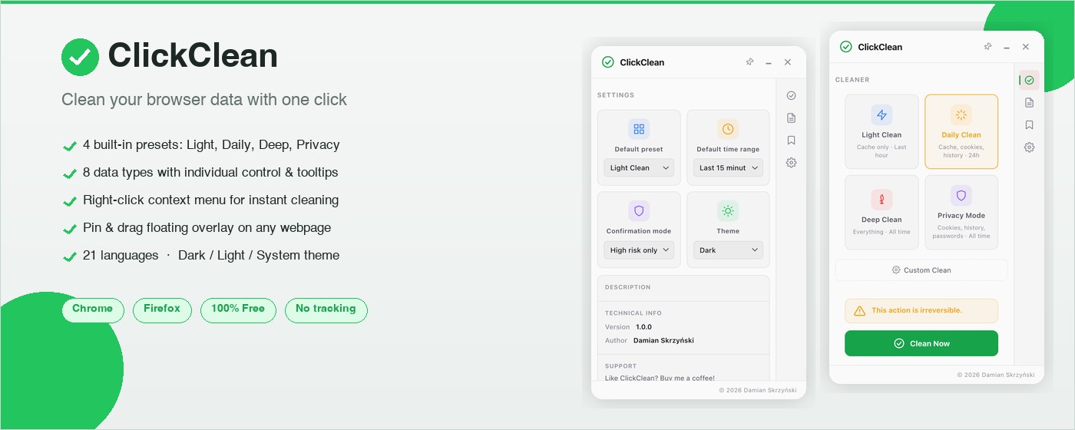Click the DESCRIPTION heading in Settings
The width and height of the screenshot is (1075, 430).
pos(627,287)
